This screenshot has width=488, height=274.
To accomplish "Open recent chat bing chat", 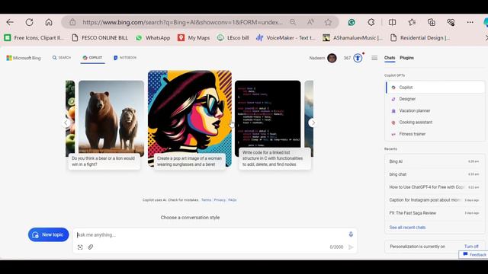I will tap(434, 174).
